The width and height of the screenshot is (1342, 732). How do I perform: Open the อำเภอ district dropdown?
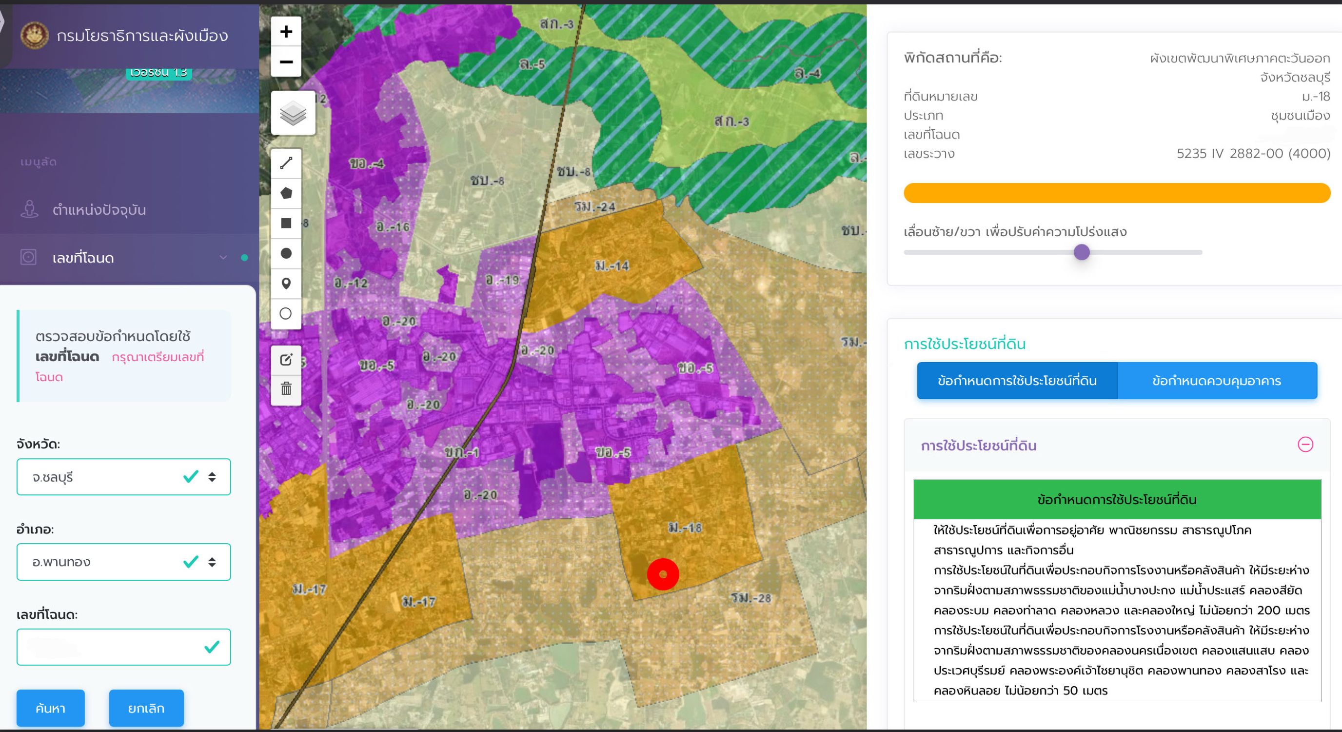click(x=123, y=562)
